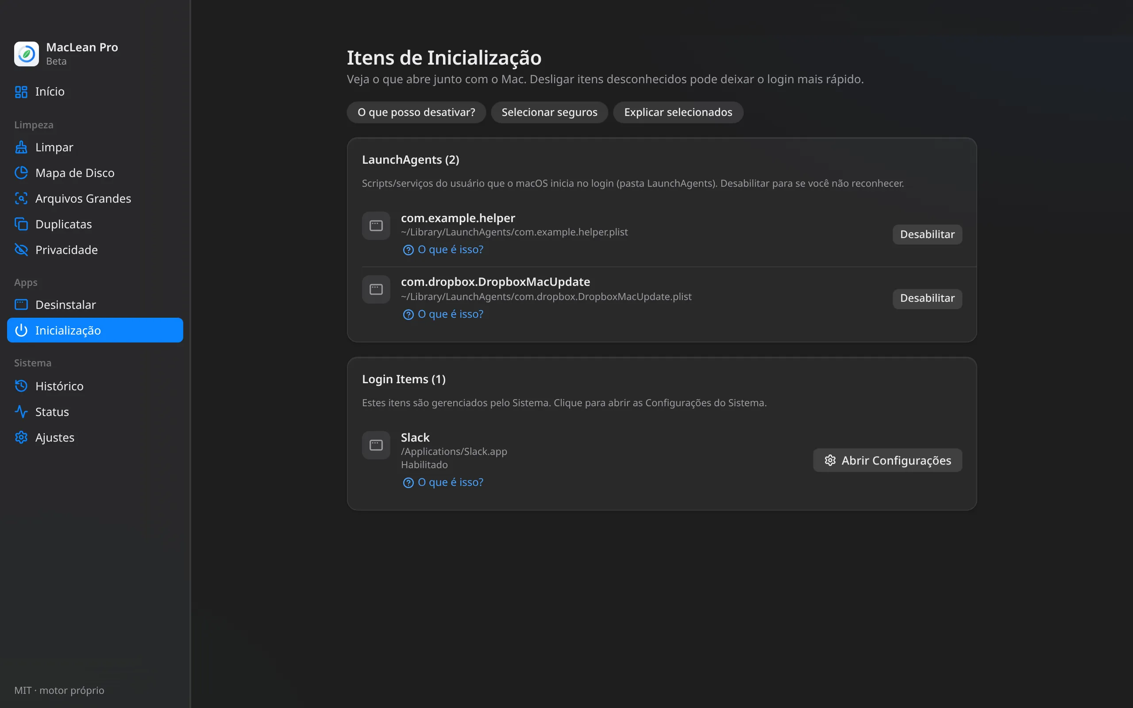1133x708 pixels.
Task: Disable com.example.helper with Desabilitar
Action: tap(927, 235)
